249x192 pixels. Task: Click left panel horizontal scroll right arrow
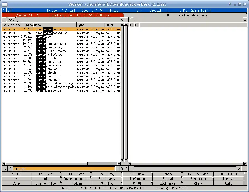tap(119, 164)
